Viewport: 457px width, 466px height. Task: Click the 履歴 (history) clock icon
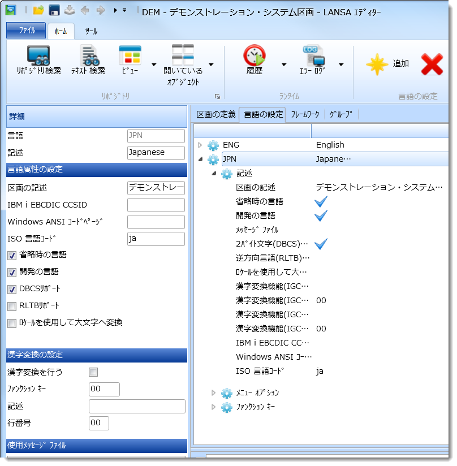pos(255,60)
